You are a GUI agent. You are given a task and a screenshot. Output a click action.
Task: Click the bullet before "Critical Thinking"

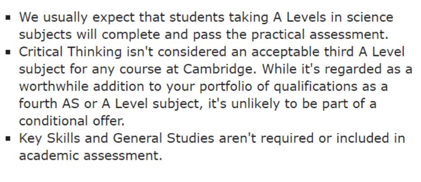coord(9,52)
